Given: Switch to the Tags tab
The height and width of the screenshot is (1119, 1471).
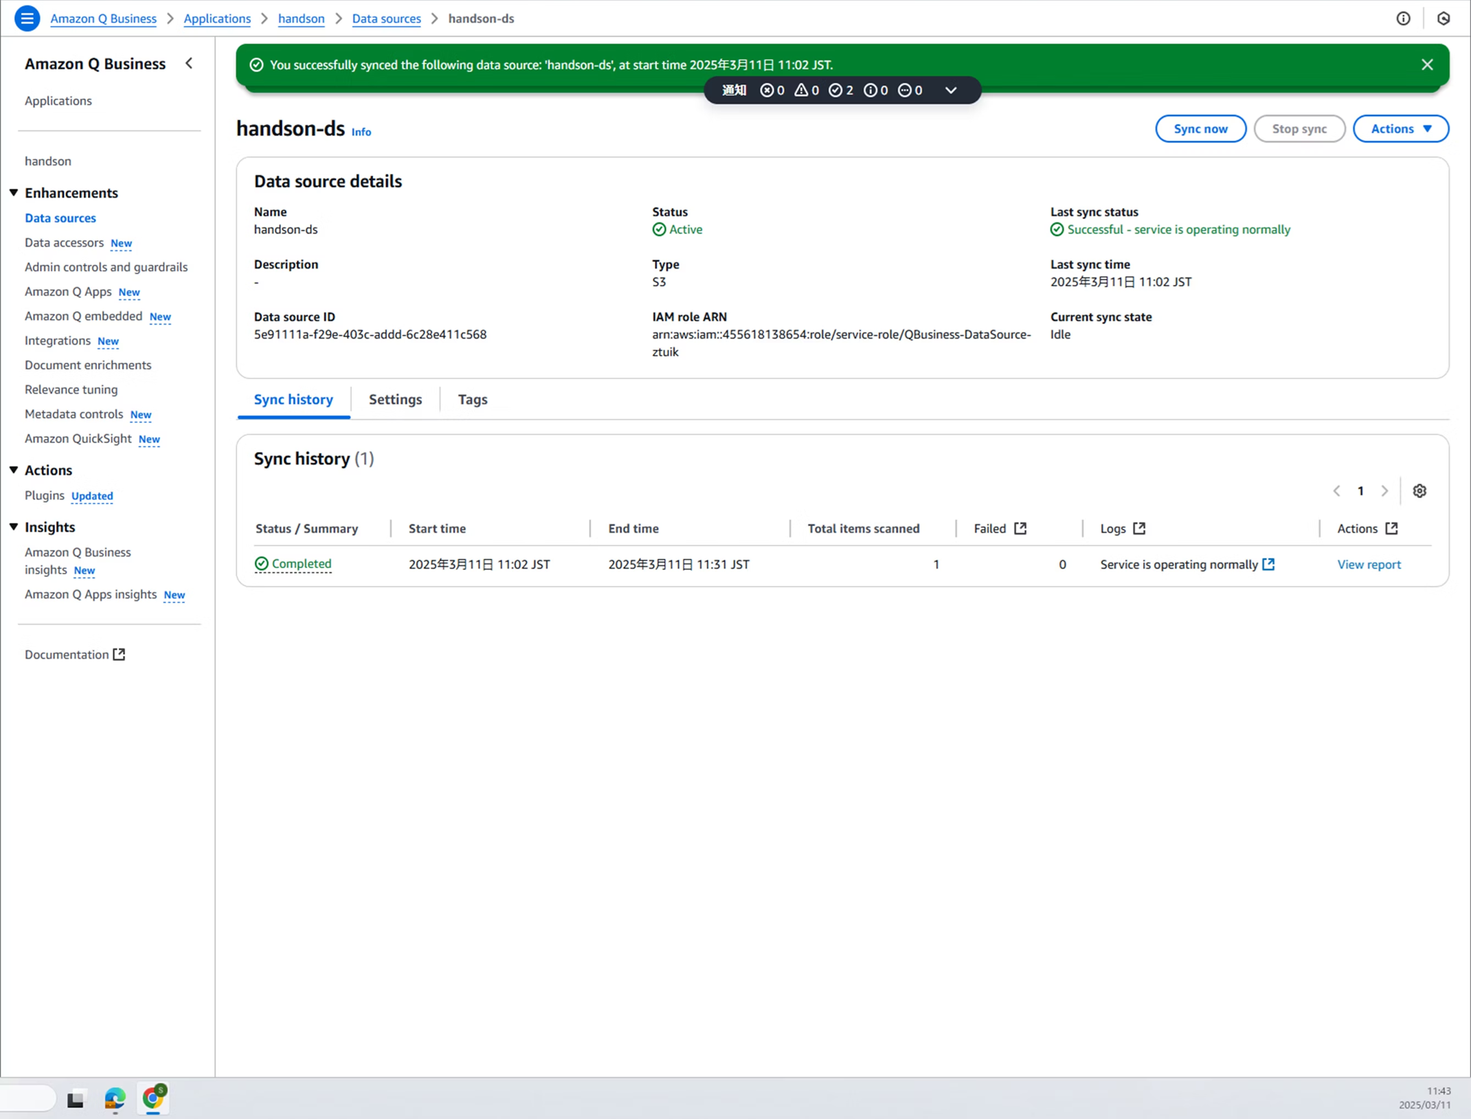Looking at the screenshot, I should [x=473, y=400].
